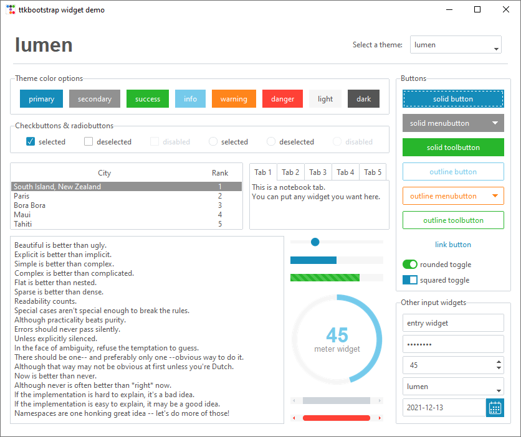
Task: Click the spinbox down arrow
Action: click(497, 368)
